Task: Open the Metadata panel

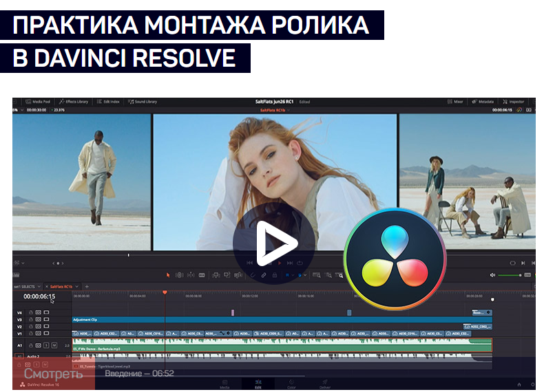Action: [x=483, y=102]
